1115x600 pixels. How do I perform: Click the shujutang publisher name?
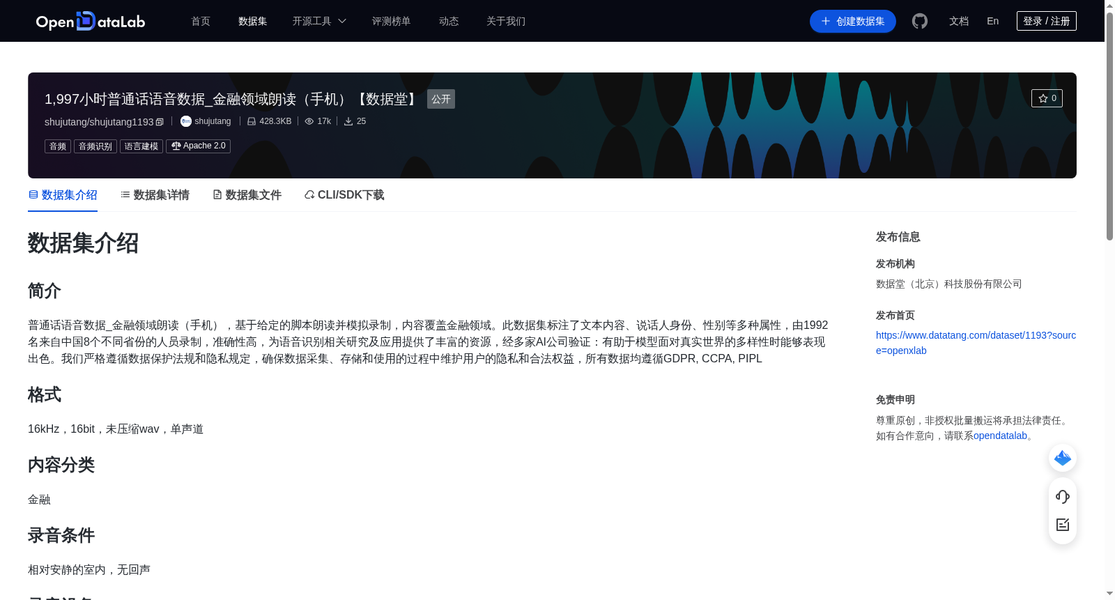tap(213, 121)
